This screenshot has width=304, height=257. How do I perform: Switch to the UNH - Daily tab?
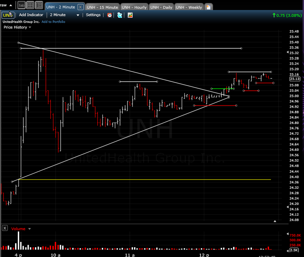(x=161, y=7)
